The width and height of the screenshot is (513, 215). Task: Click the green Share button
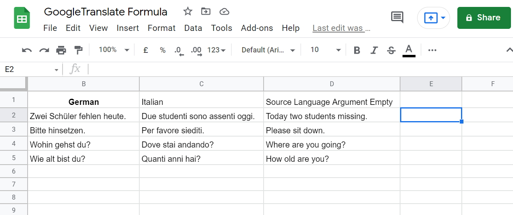(x=484, y=17)
